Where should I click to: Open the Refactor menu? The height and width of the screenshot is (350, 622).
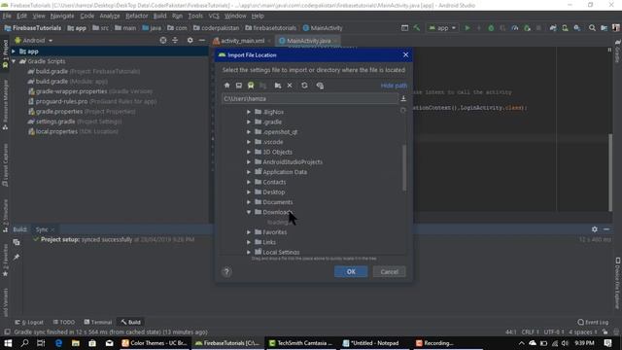(136, 16)
